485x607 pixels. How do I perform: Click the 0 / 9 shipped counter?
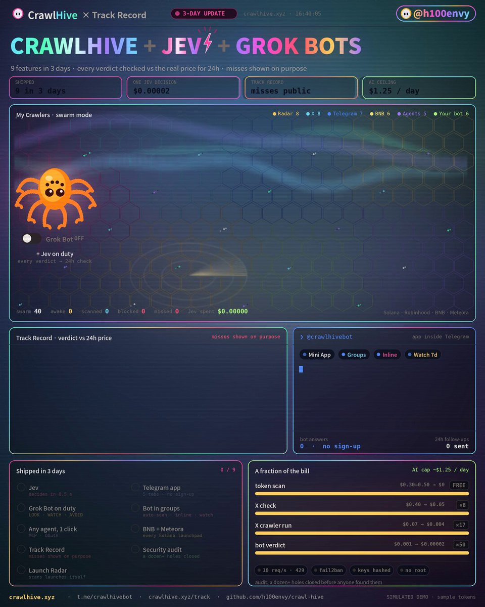(228, 470)
